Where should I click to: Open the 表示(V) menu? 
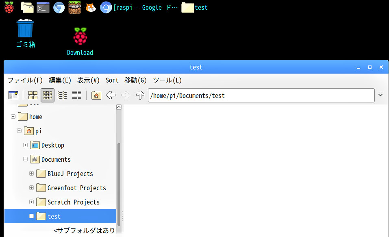coord(88,80)
